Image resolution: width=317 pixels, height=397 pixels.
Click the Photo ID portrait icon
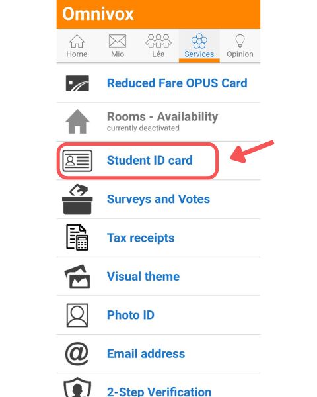coord(77,315)
